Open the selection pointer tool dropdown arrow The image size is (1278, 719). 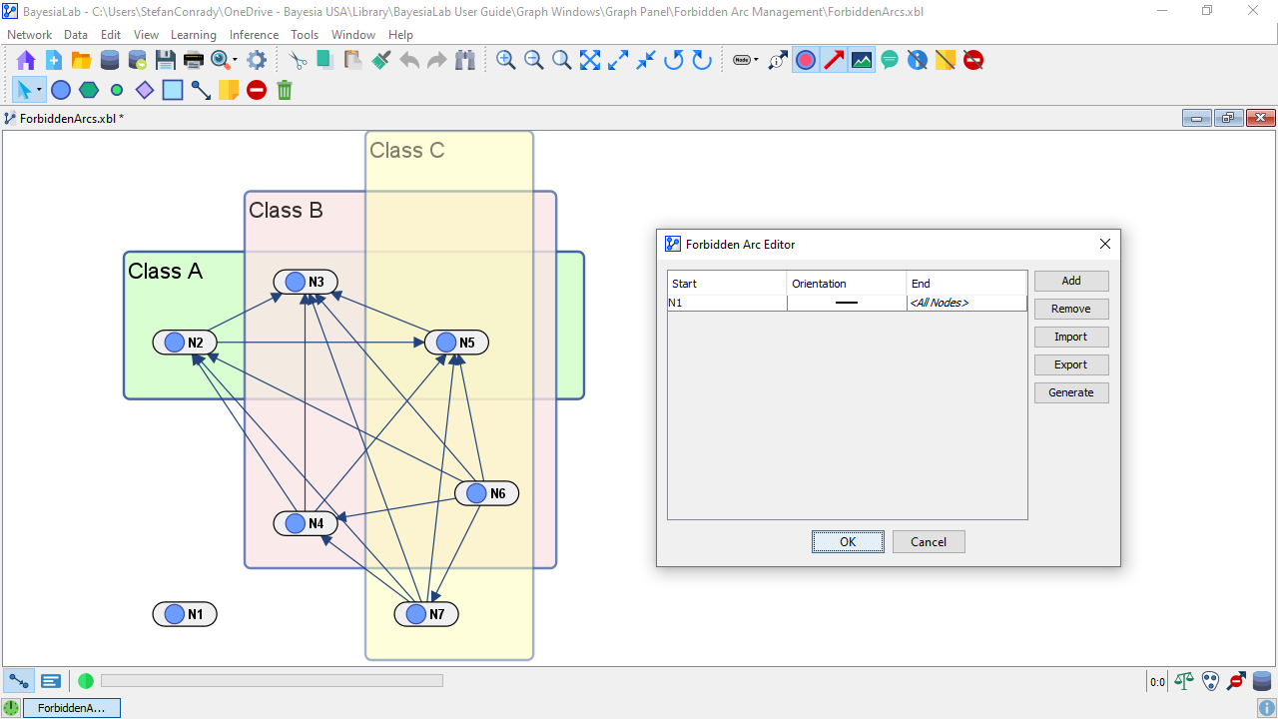click(x=39, y=90)
